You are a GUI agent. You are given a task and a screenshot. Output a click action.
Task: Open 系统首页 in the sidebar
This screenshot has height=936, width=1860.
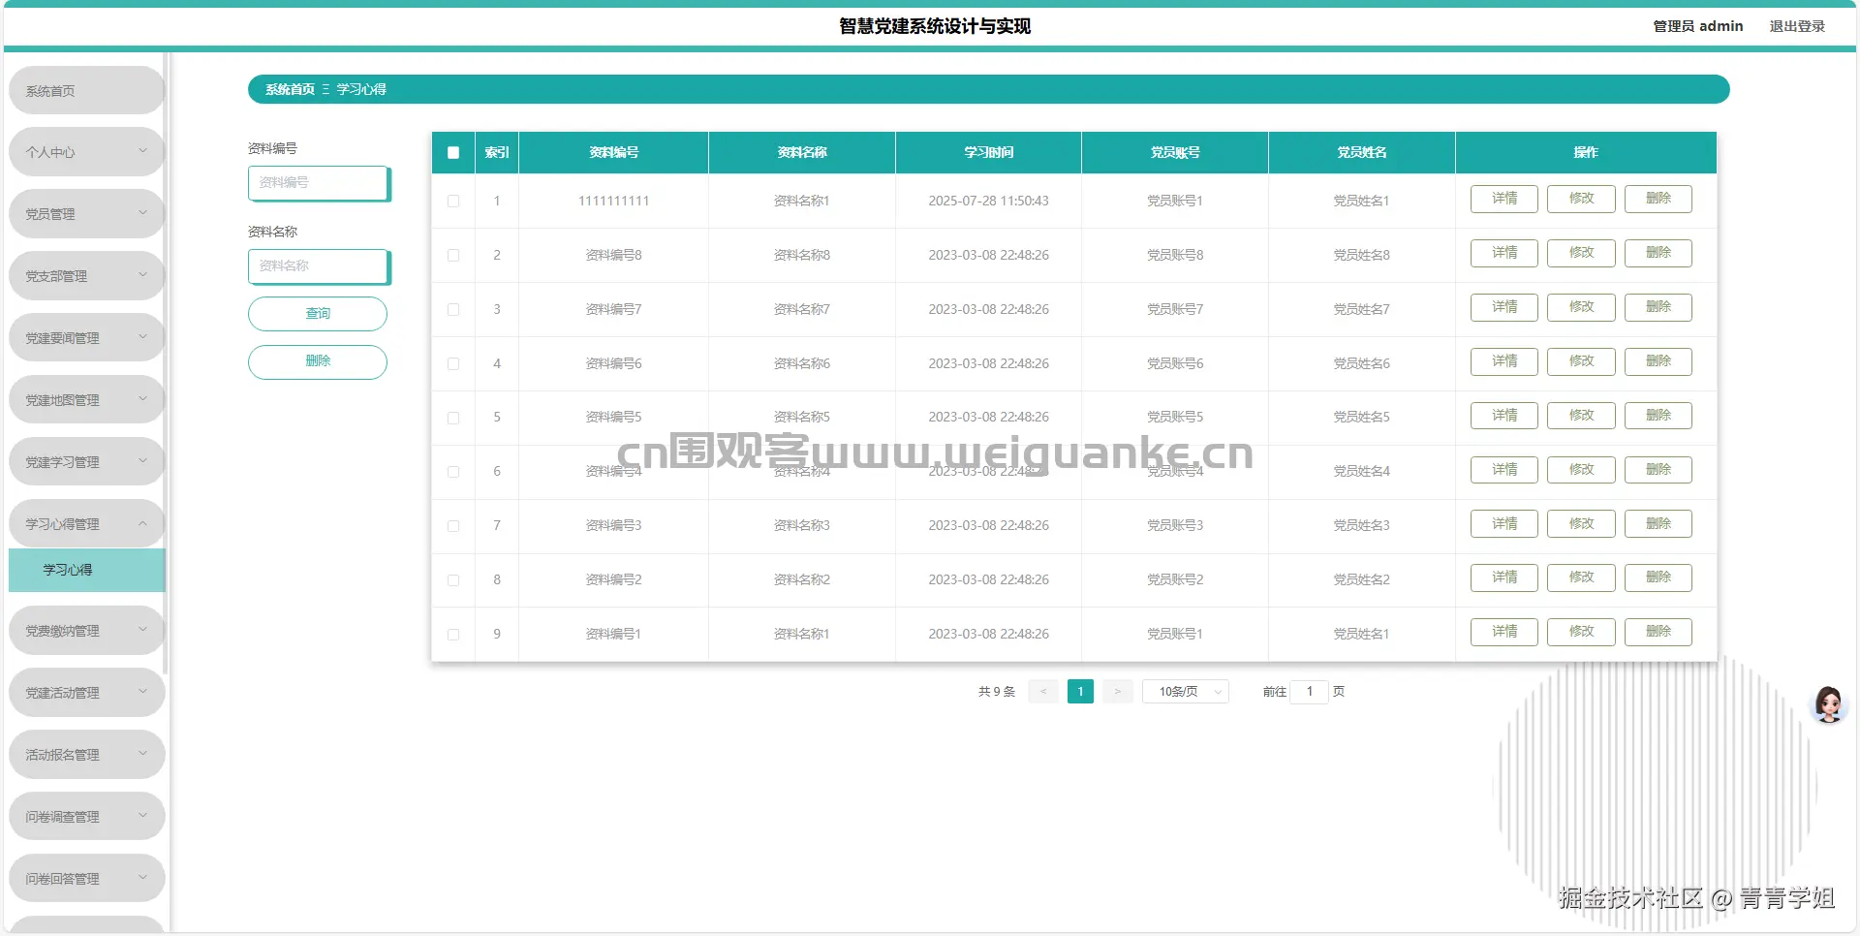(x=86, y=90)
